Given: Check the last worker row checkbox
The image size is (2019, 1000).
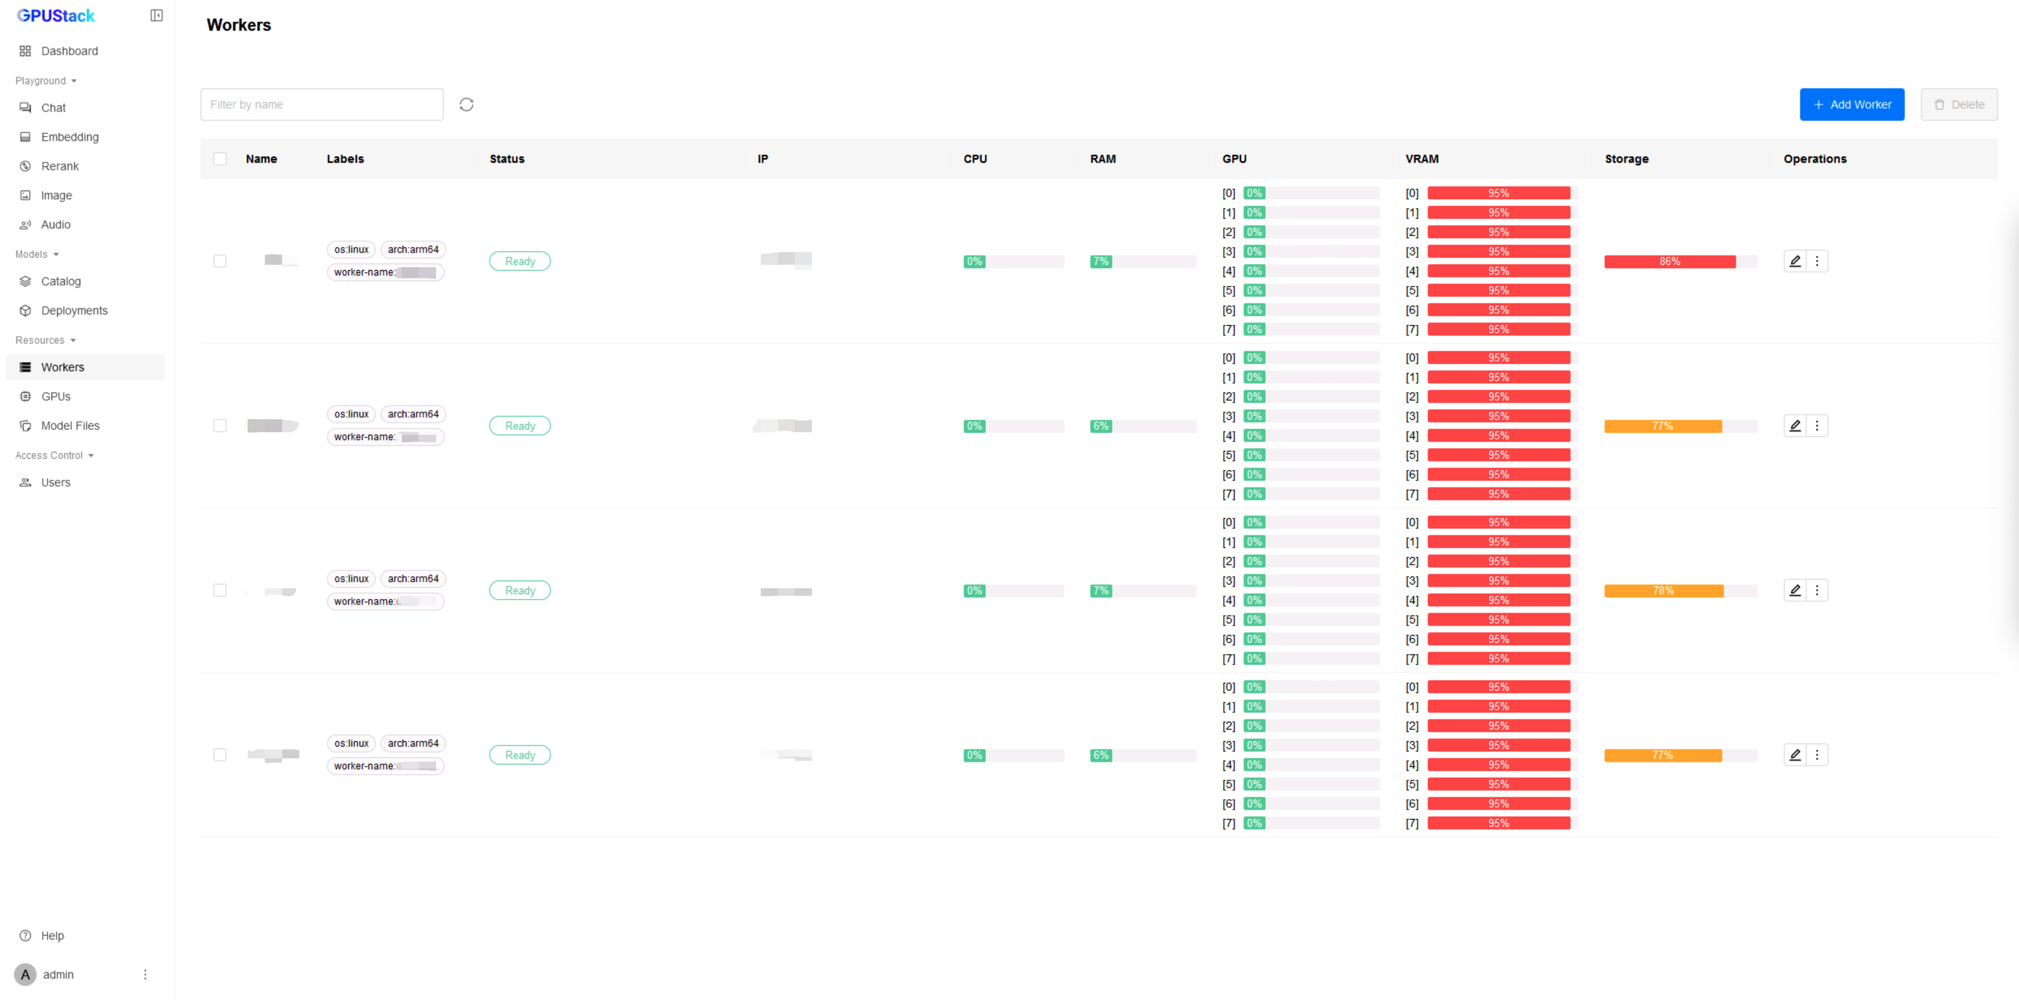Looking at the screenshot, I should pos(220,755).
